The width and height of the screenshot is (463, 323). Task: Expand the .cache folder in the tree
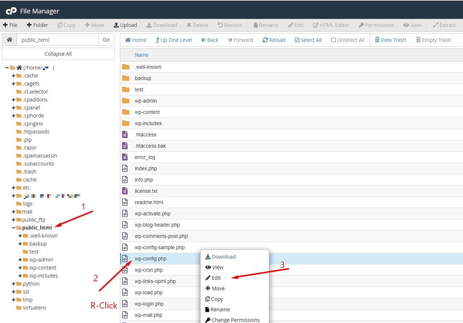[14, 76]
